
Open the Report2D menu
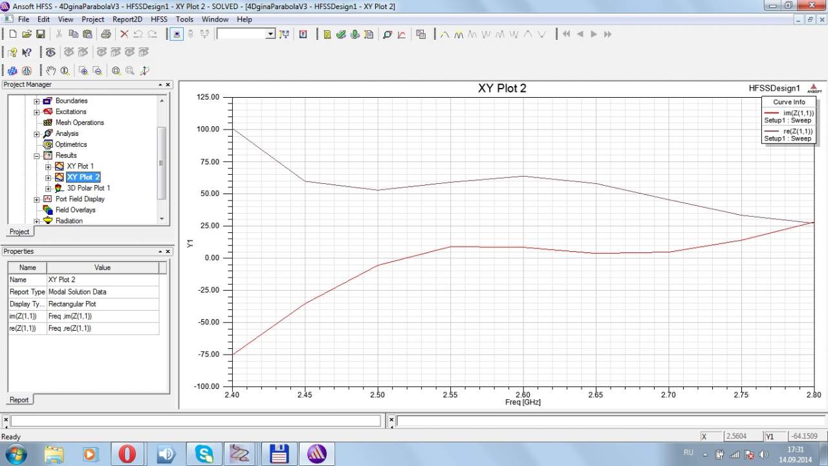pos(127,19)
